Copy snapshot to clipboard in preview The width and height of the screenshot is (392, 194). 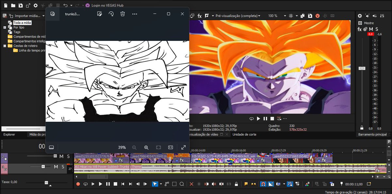coord(303,16)
